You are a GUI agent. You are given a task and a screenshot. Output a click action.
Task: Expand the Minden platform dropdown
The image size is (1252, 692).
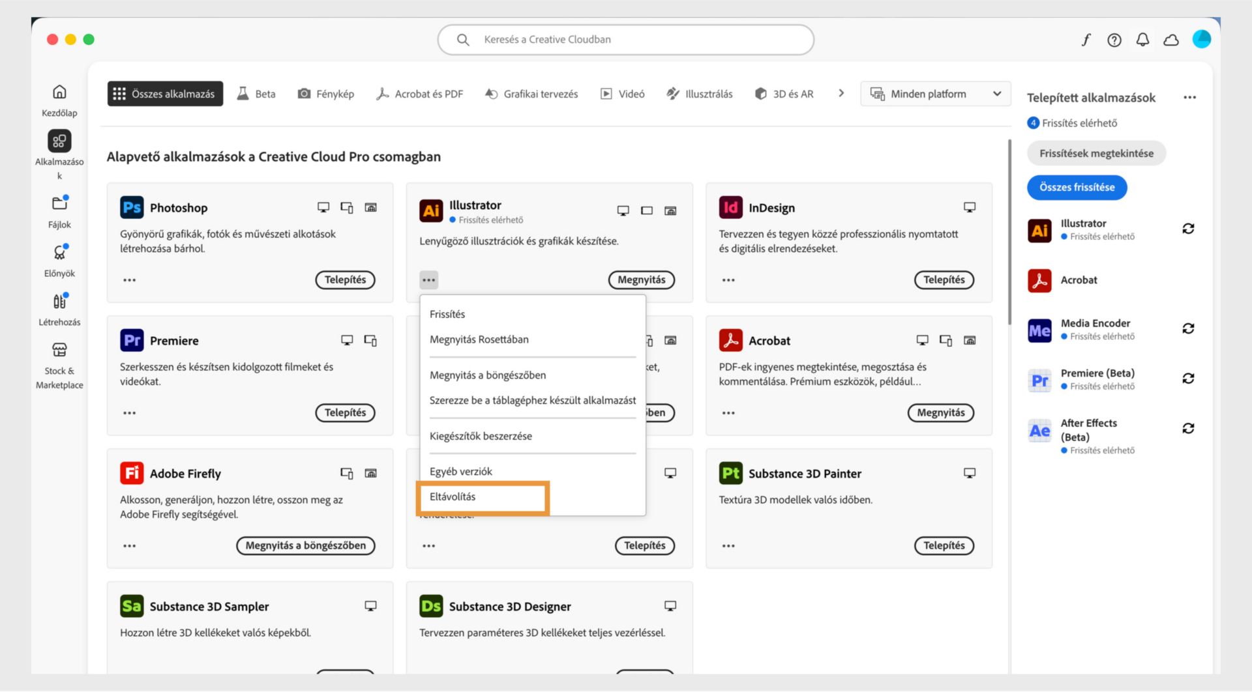(936, 94)
